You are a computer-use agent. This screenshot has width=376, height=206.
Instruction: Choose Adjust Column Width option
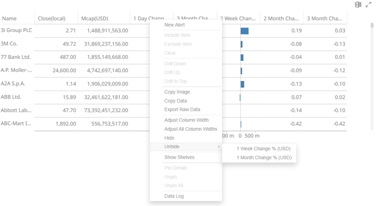point(186,120)
